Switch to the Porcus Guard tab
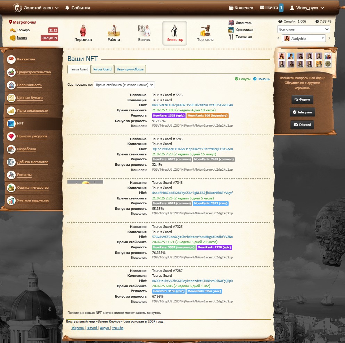 (x=102, y=69)
